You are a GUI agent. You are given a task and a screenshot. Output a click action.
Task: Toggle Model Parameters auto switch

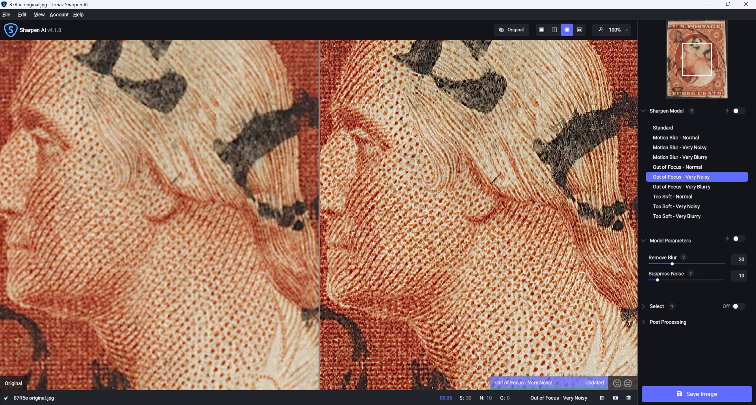coord(739,239)
